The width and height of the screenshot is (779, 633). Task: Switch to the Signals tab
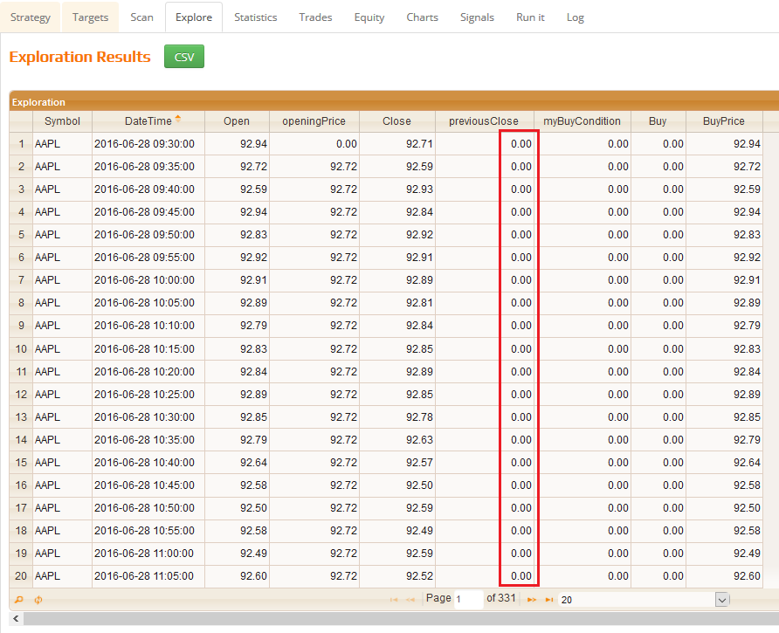click(477, 17)
